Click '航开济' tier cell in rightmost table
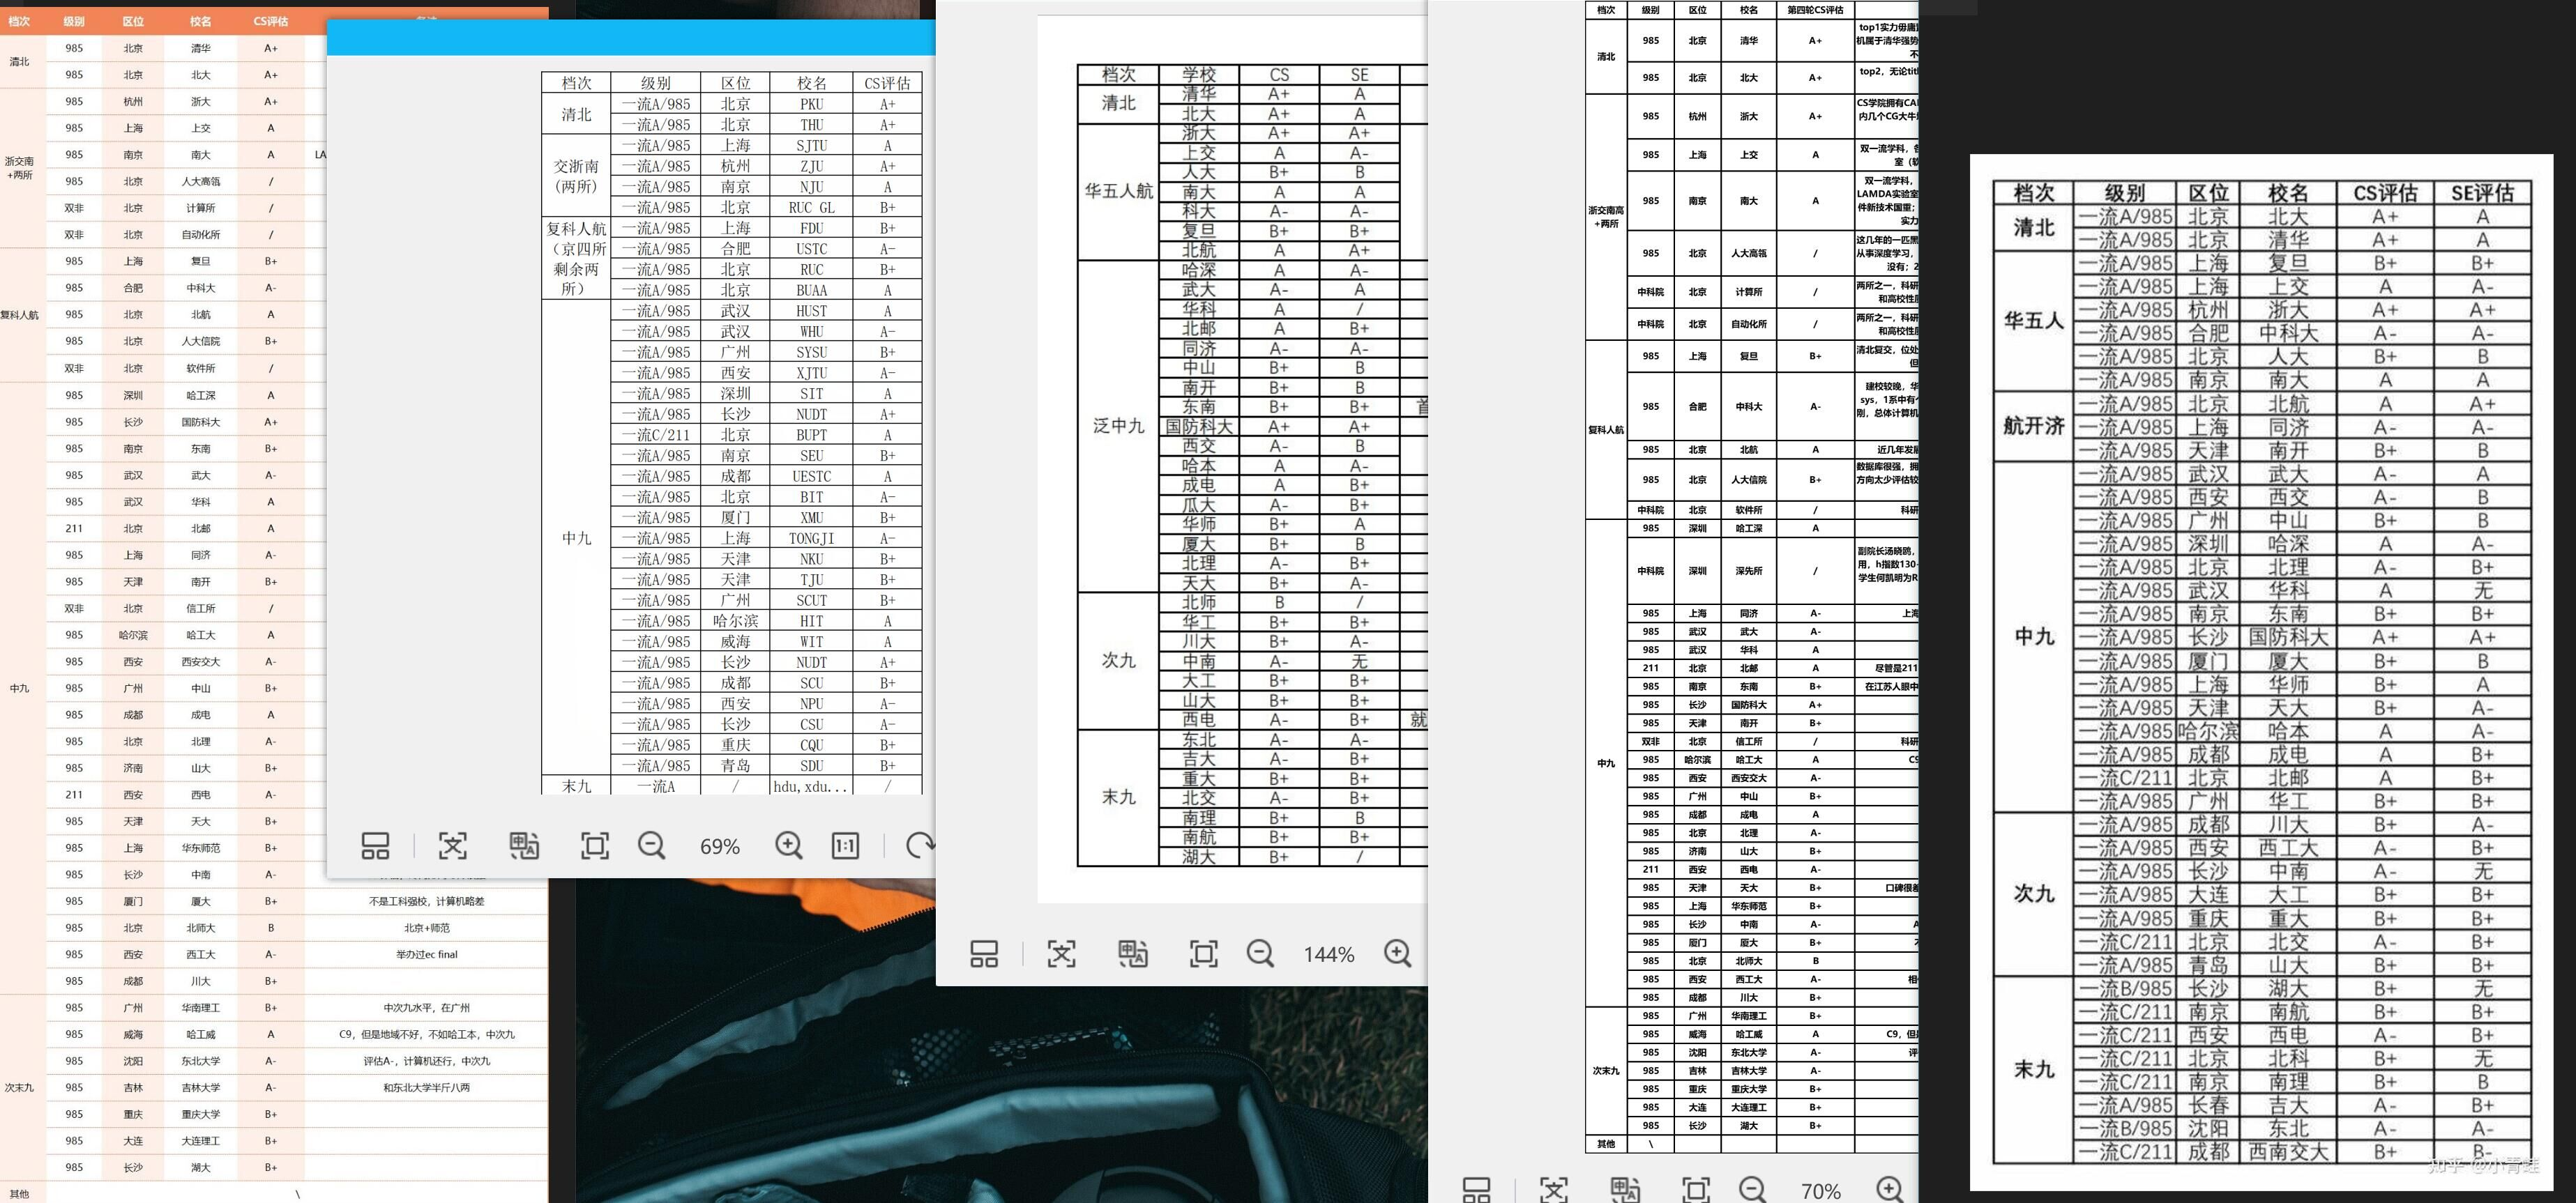2576x1203 pixels. (2034, 426)
